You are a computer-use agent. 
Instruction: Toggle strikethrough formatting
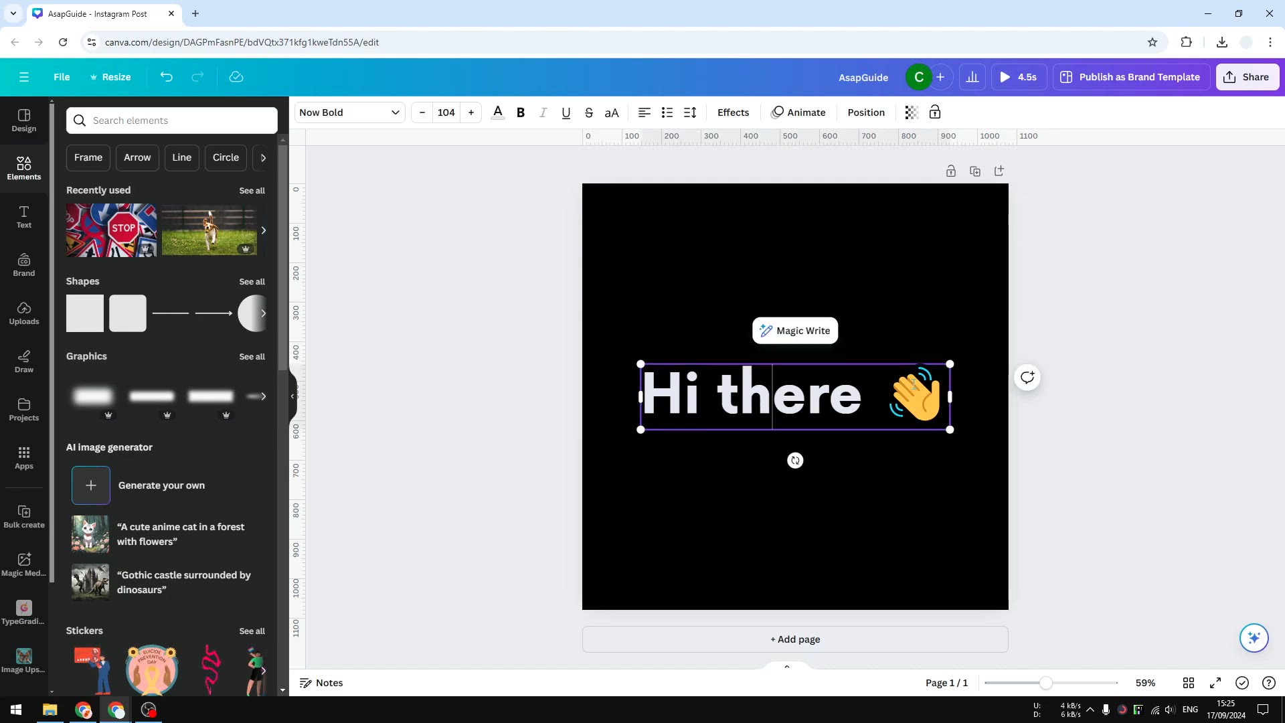(x=589, y=112)
